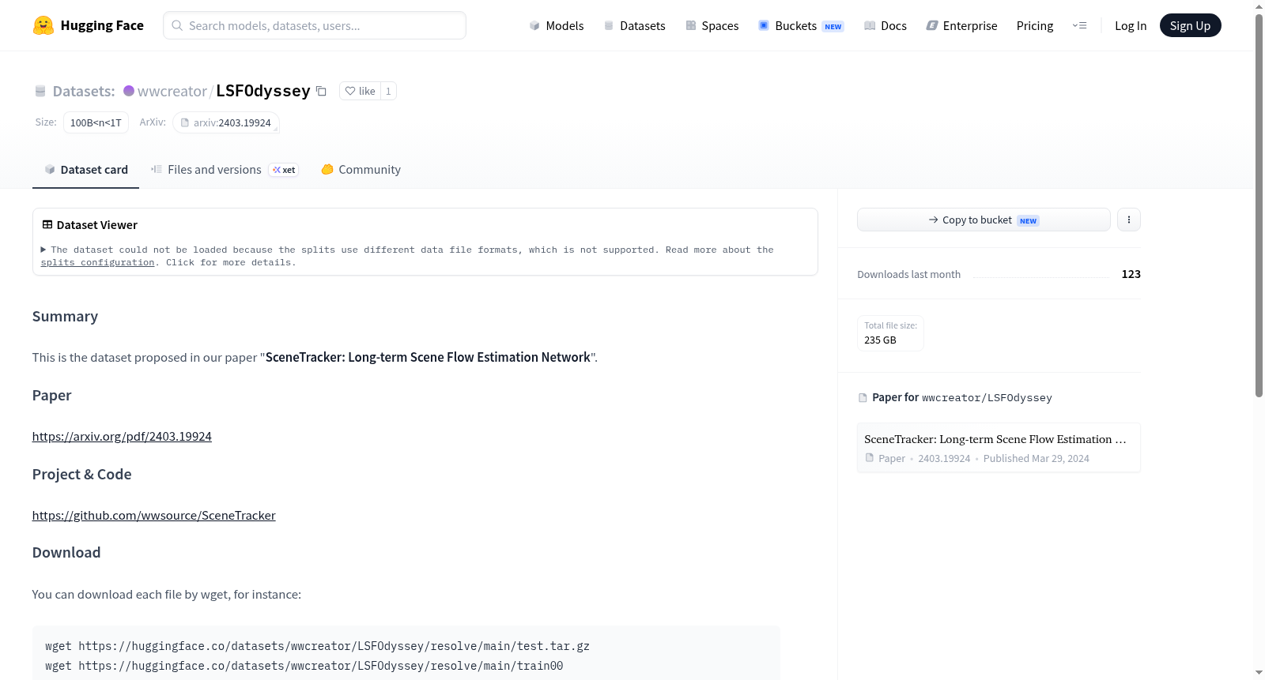The height and width of the screenshot is (680, 1265).
Task: Switch to the Community tab
Action: point(361,169)
